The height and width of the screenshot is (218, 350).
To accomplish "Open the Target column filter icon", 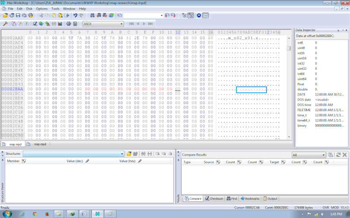I will pyautogui.click(x=283, y=162).
